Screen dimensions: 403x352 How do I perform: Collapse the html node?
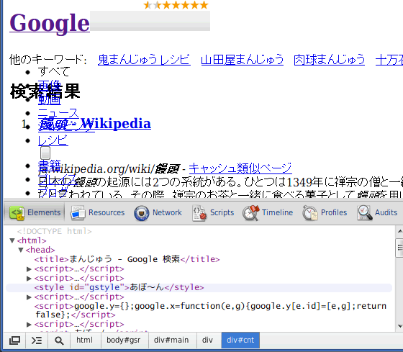tap(12, 240)
